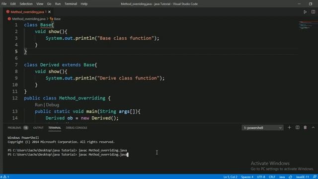Minimize the VS Code window
318x179 pixels.
tap(299, 4)
